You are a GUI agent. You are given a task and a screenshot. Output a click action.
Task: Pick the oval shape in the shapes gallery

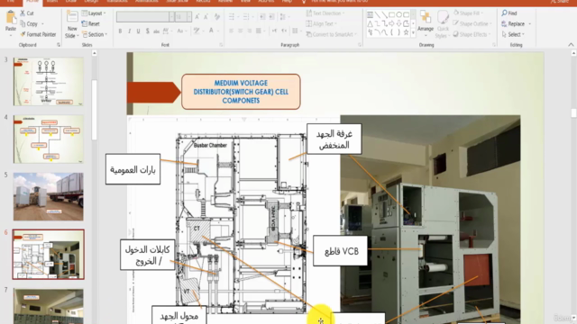pos(398,14)
